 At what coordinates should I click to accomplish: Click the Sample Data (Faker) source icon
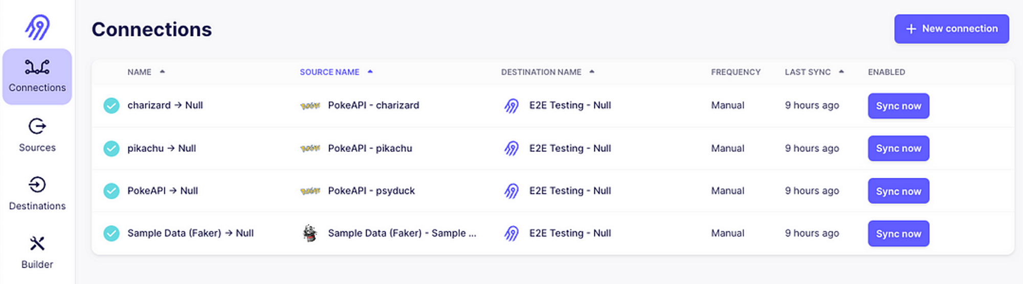(310, 233)
